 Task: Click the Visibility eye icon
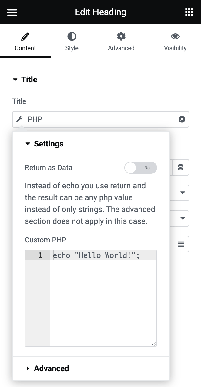[175, 36]
